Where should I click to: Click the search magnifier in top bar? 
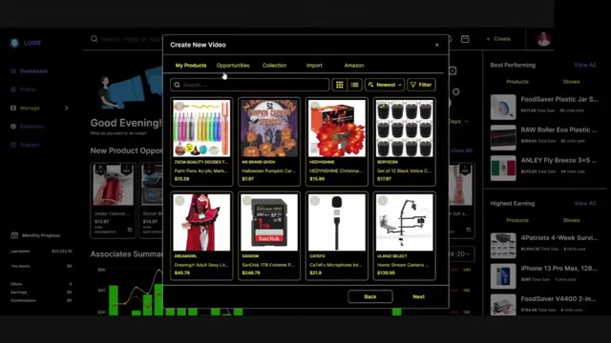coord(94,39)
